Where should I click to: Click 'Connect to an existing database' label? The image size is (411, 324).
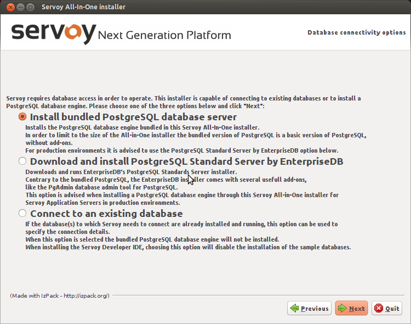click(x=106, y=214)
